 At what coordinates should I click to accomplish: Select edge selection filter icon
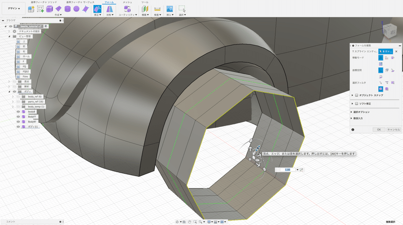(x=386, y=82)
